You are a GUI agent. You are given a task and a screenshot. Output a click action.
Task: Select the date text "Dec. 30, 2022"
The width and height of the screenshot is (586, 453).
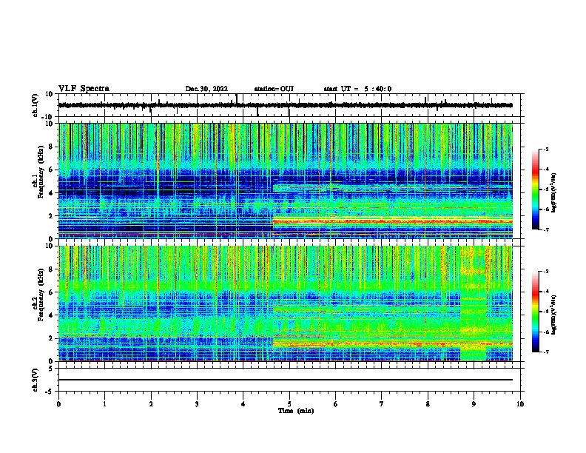206,89
